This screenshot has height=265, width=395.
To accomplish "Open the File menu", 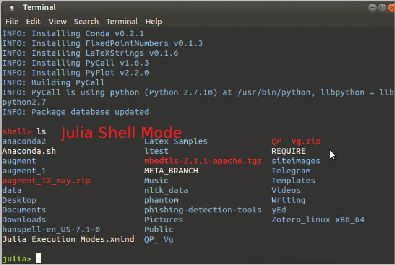I will 12,22.
